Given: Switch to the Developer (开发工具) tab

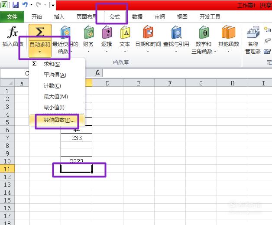Looking at the screenshot, I should click(210, 17).
